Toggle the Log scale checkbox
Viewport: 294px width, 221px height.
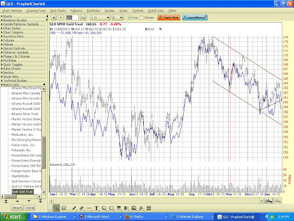[130, 17]
